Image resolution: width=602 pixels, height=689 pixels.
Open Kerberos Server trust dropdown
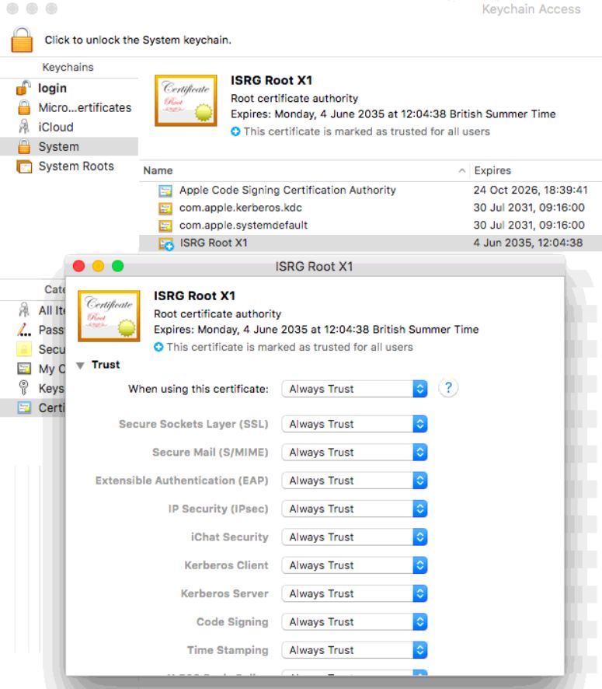point(354,593)
